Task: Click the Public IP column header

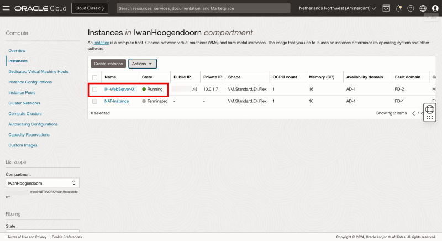Action: pyautogui.click(x=182, y=77)
